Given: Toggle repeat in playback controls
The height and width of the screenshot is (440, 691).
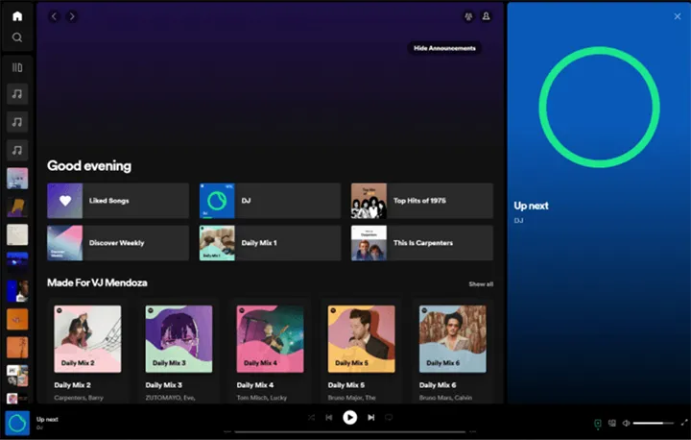Looking at the screenshot, I should [x=389, y=418].
